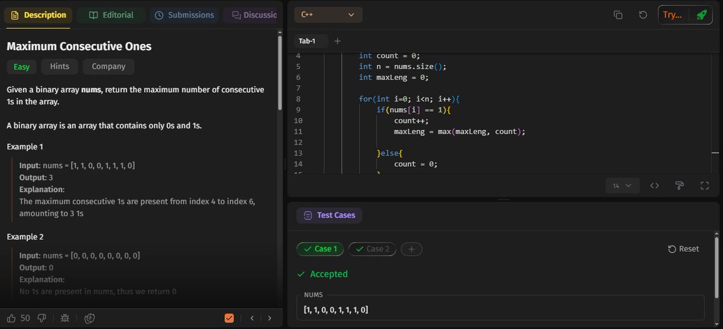Select test Case 2
Viewport: 723px width, 329px height.
[x=372, y=249]
